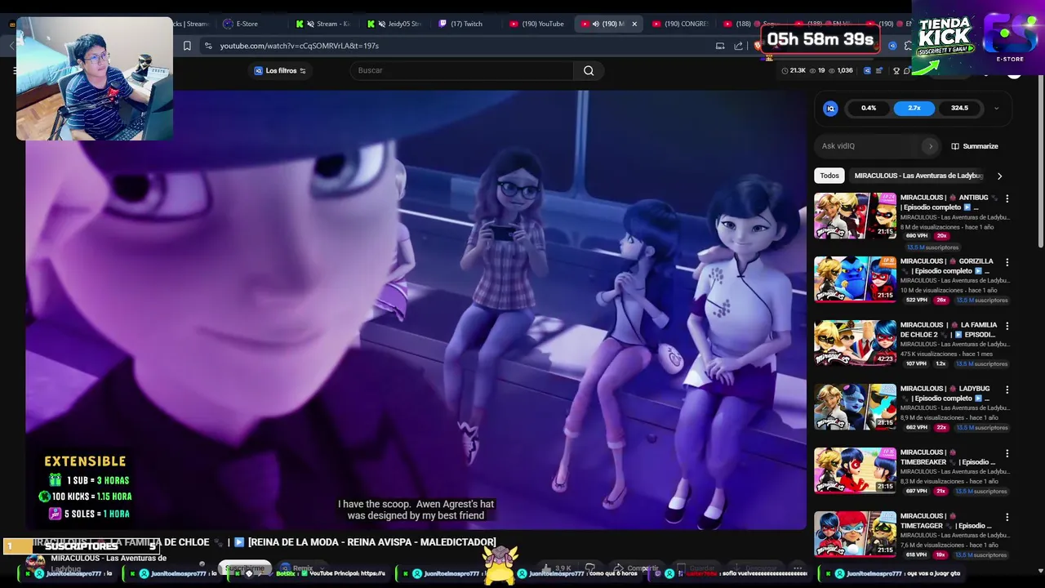This screenshot has width=1045, height=588.
Task: Click the Suscribirme button under the video
Action: pos(245,568)
